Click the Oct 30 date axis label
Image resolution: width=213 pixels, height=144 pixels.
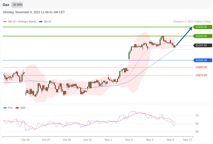pyautogui.click(x=67, y=140)
